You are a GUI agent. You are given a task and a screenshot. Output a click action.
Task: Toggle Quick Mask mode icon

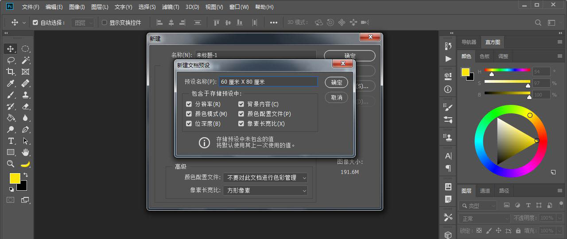point(10,200)
